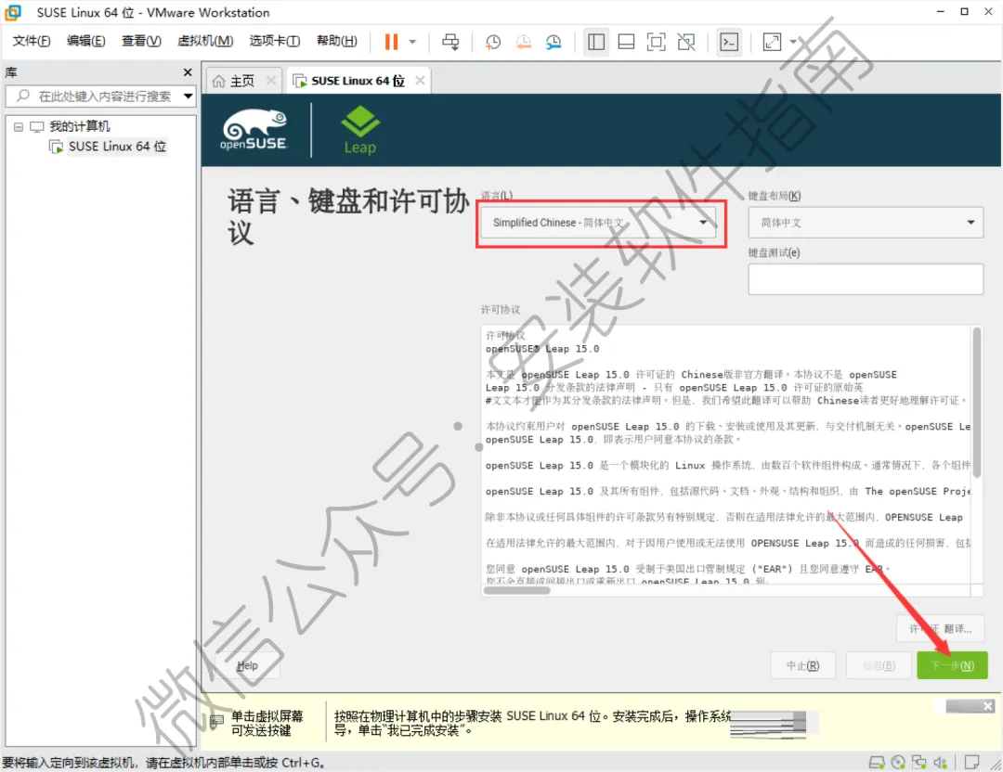
Task: Collapse the 我的计算机 tree node
Action: [x=19, y=126]
